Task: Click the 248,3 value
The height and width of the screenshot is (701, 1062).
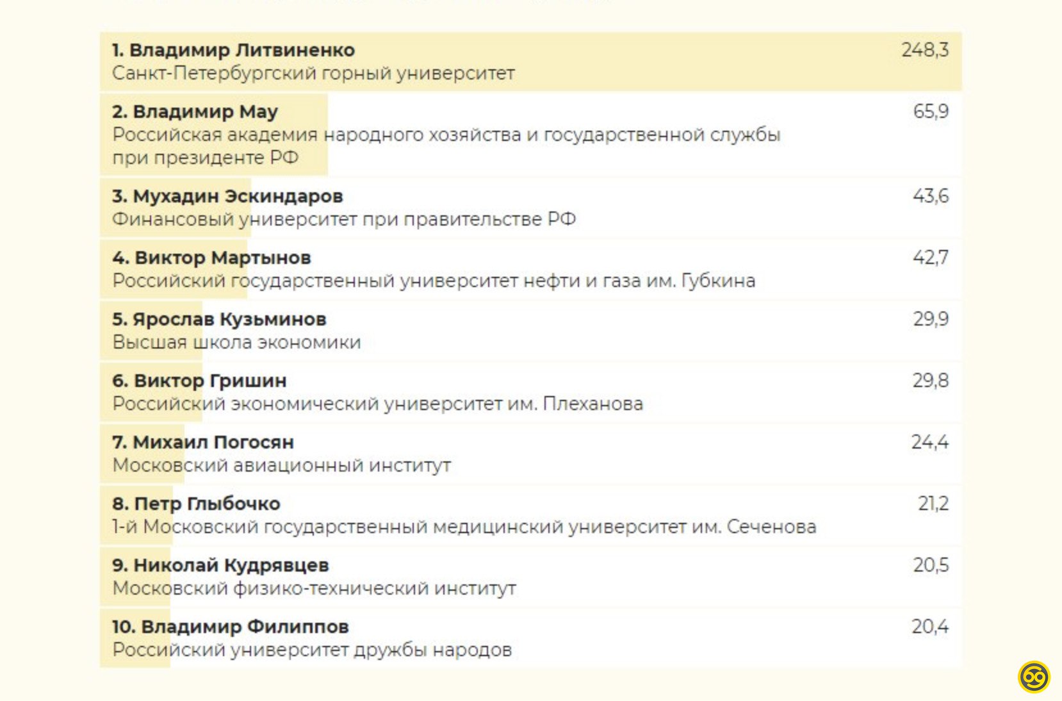Action: [x=924, y=50]
